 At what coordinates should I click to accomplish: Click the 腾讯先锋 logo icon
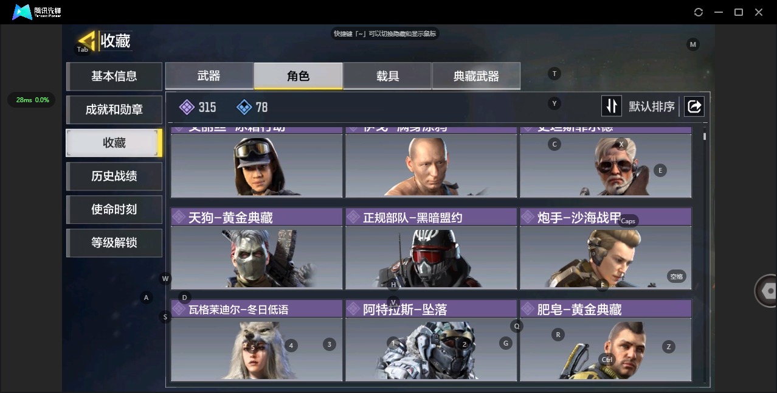22,12
